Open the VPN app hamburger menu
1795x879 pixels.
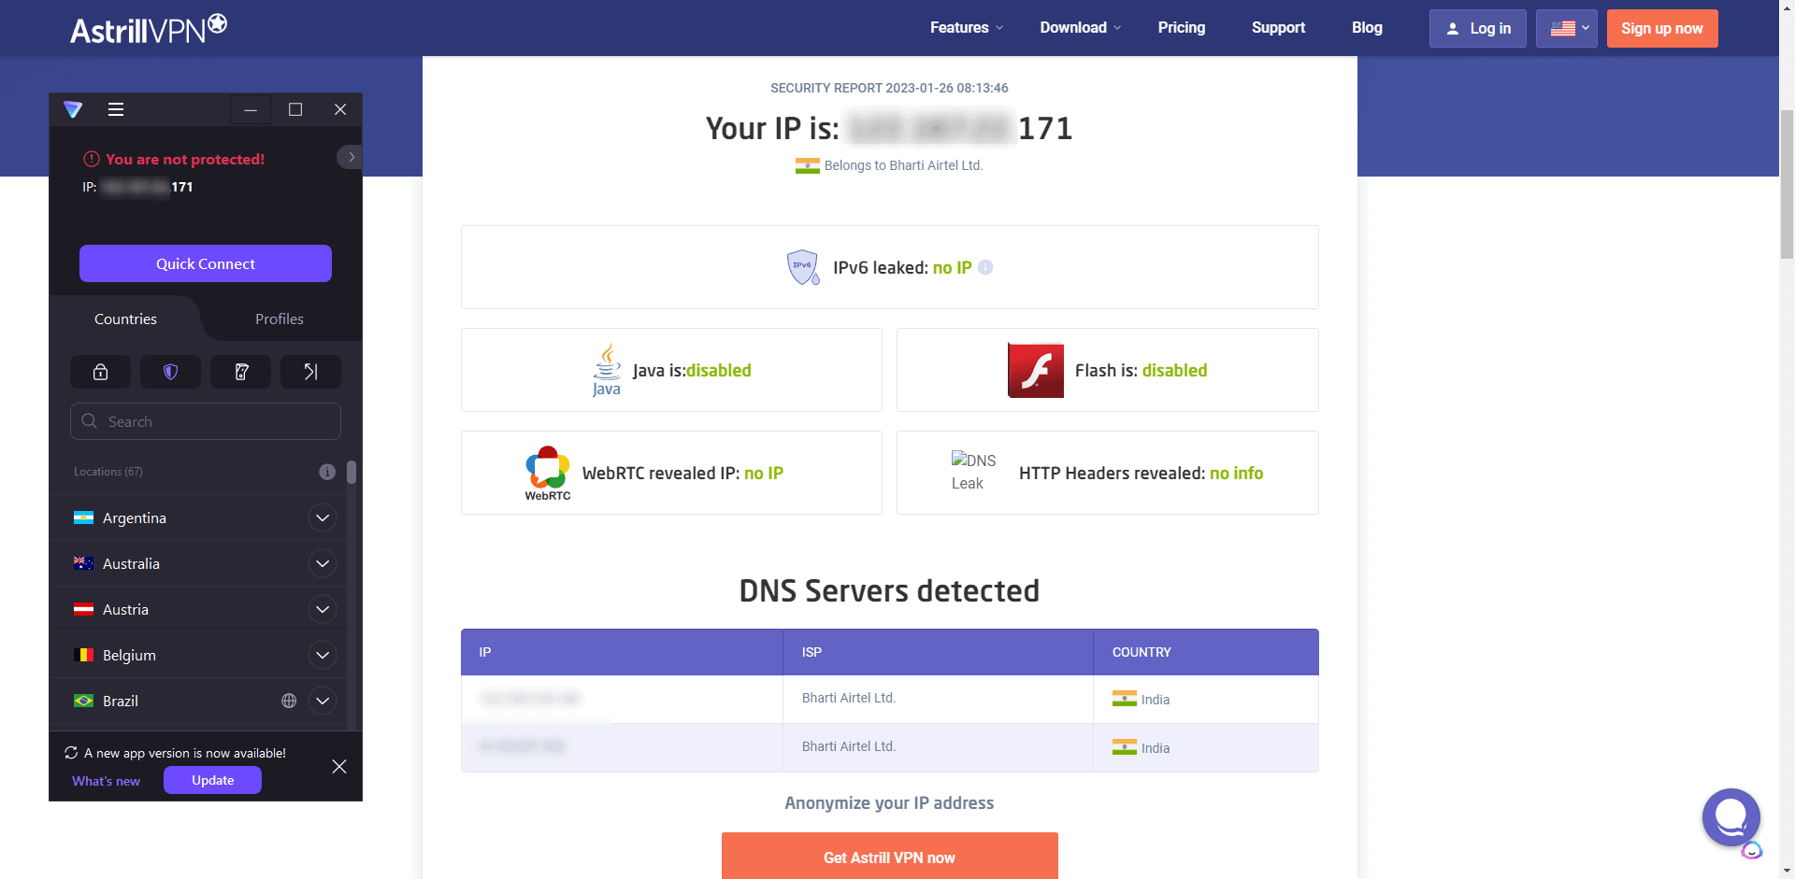pyautogui.click(x=116, y=109)
